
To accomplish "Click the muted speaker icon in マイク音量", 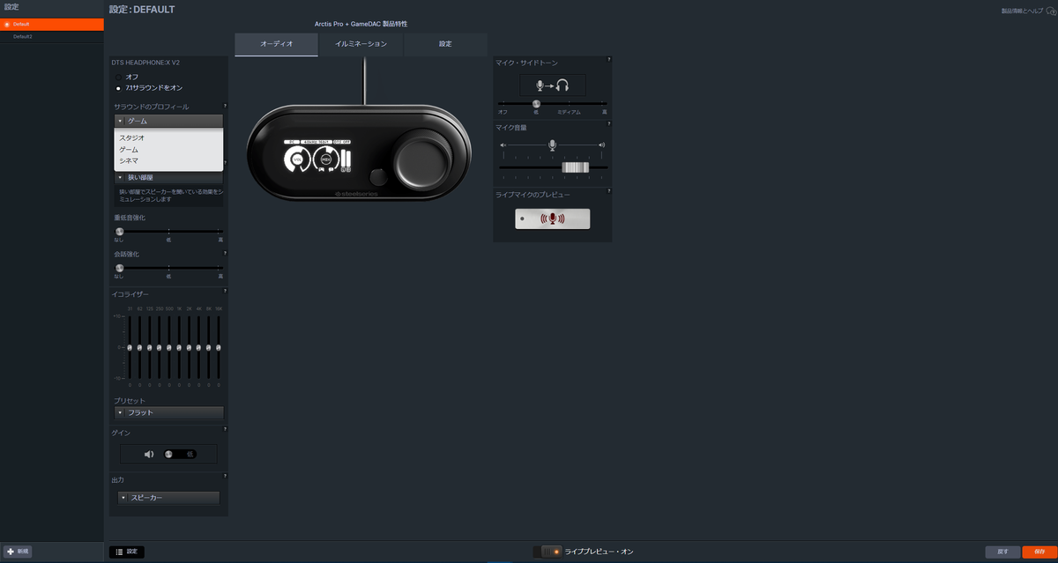I will coord(503,144).
